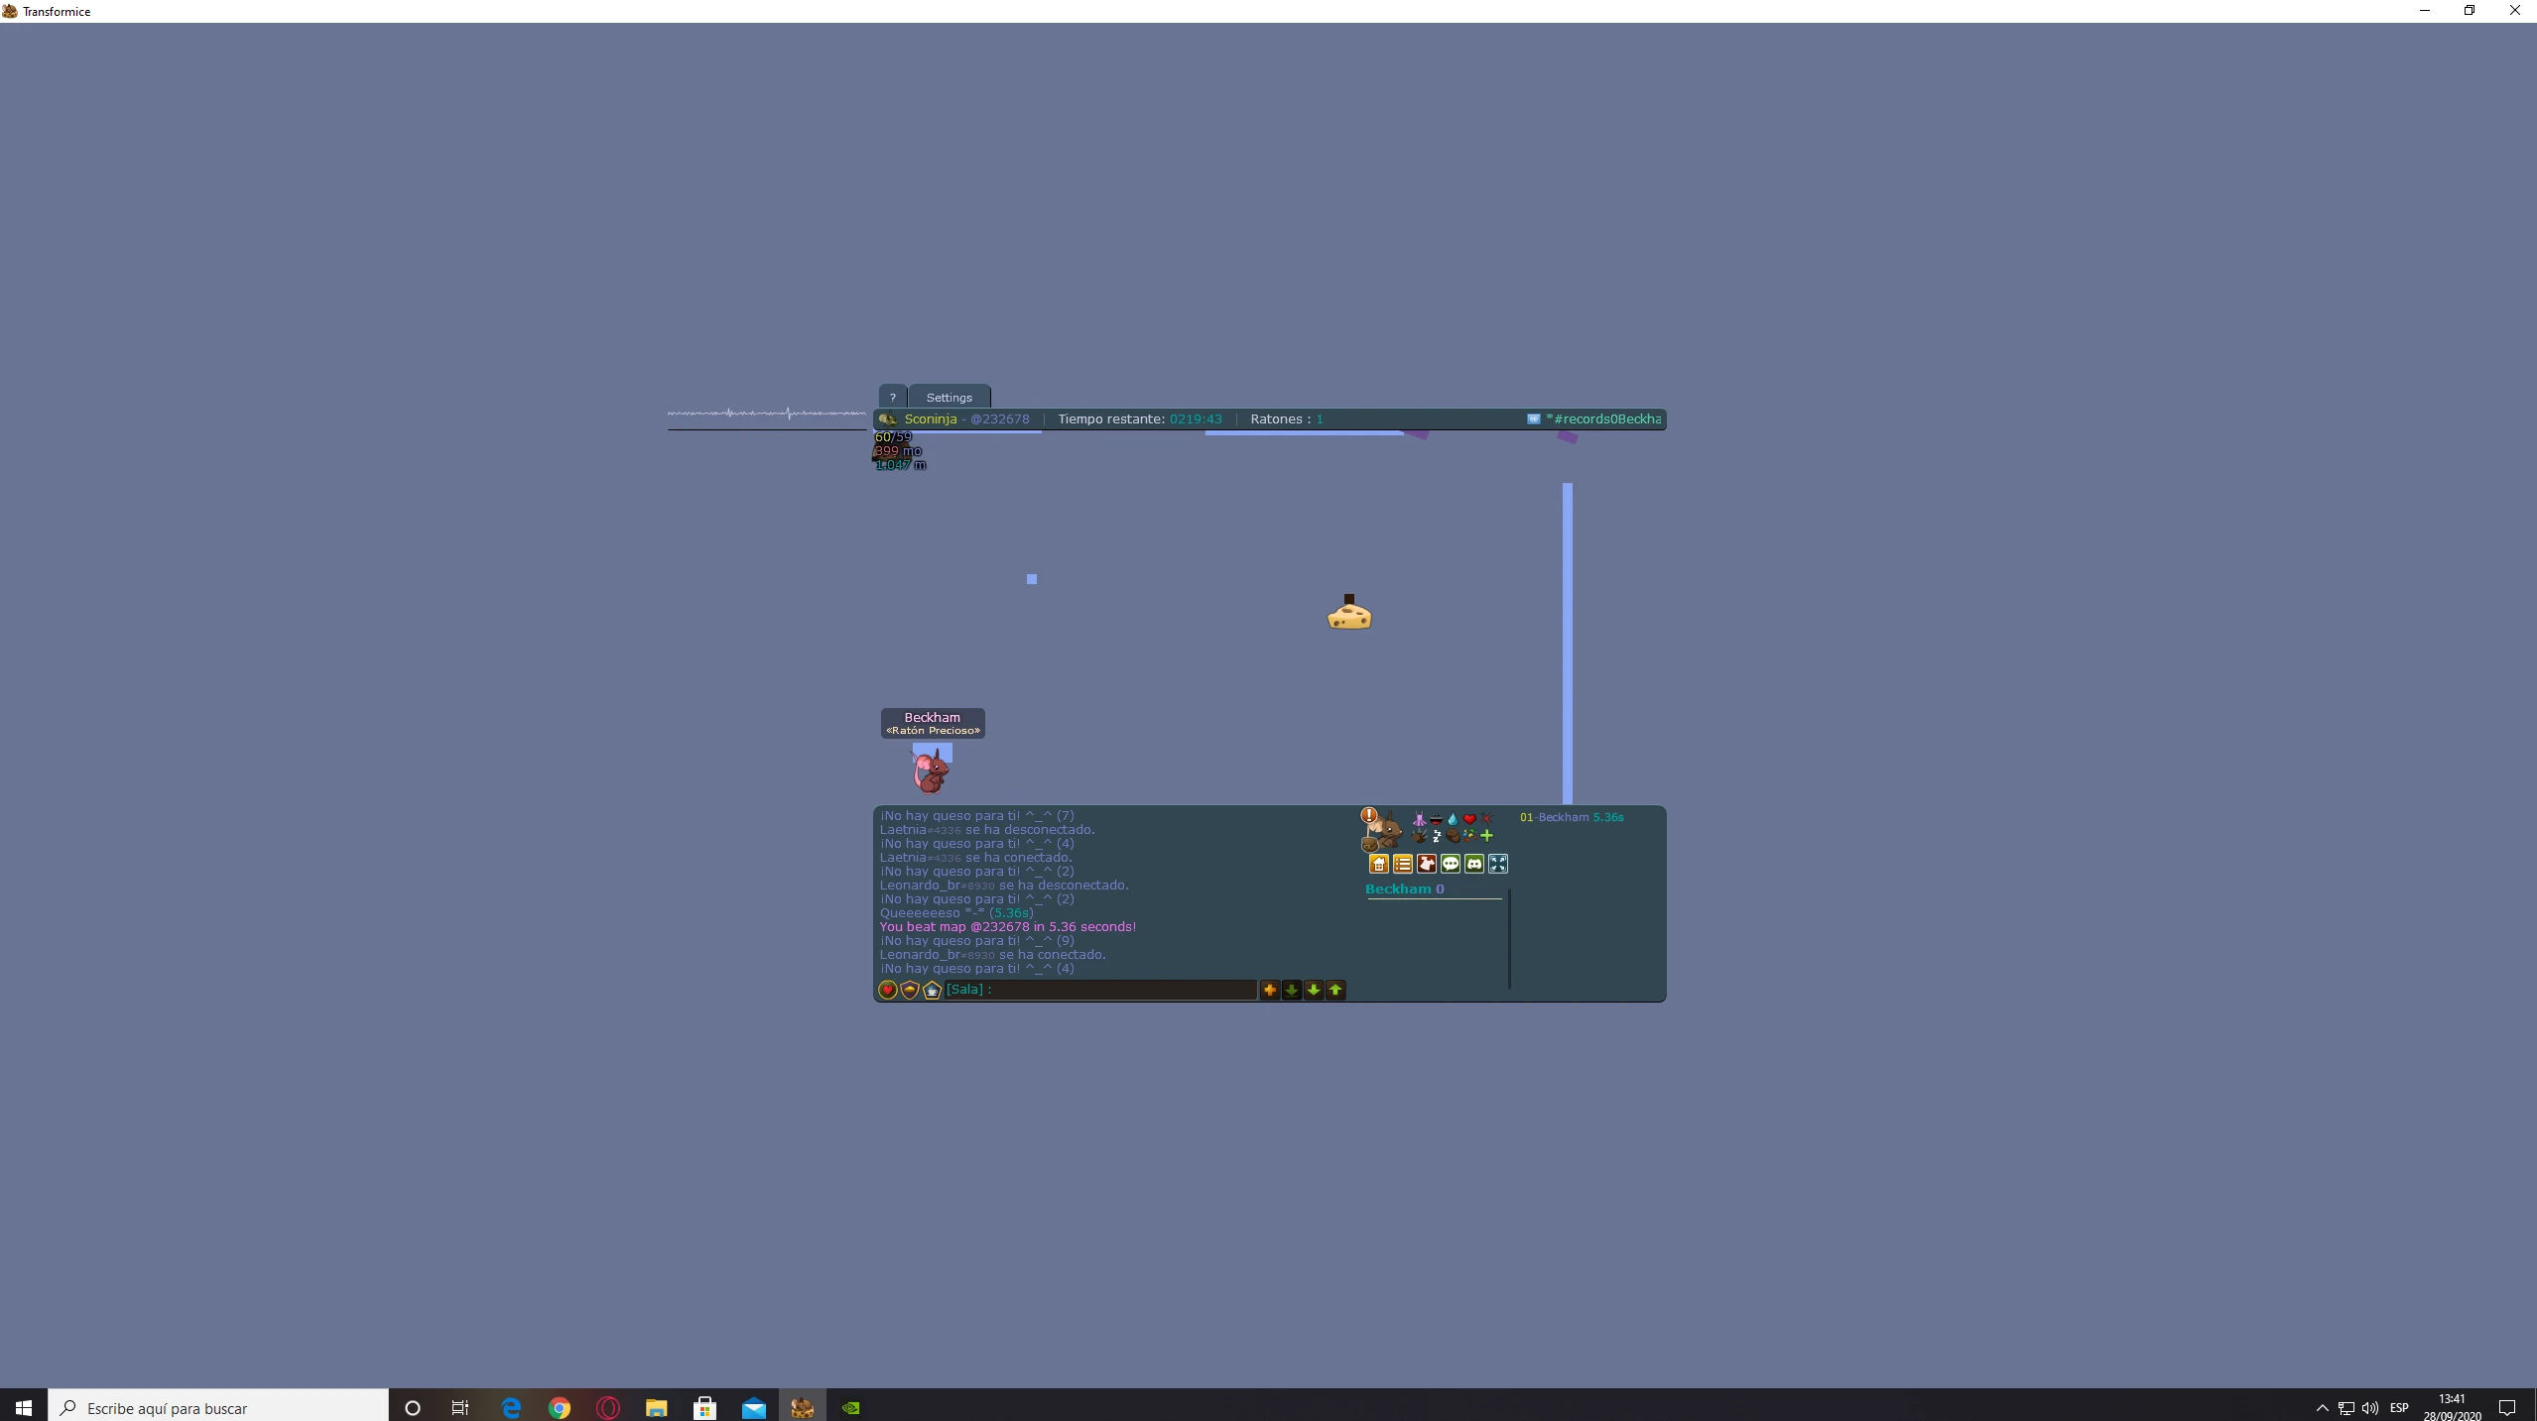2537x1421 pixels.
Task: Open Microsoft Edge from the taskbar
Action: pyautogui.click(x=511, y=1407)
